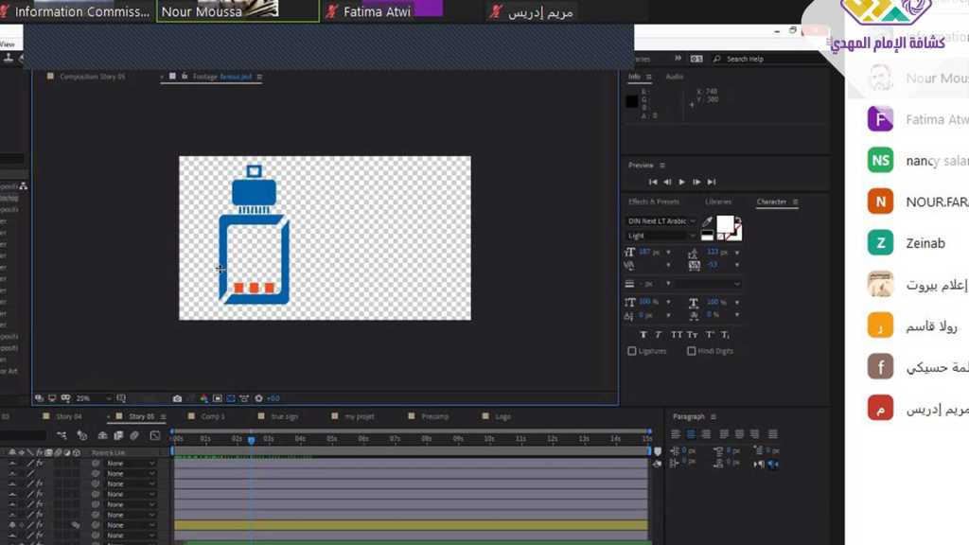Apply All Caps text style
This screenshot has height=545, width=969.
click(x=677, y=335)
